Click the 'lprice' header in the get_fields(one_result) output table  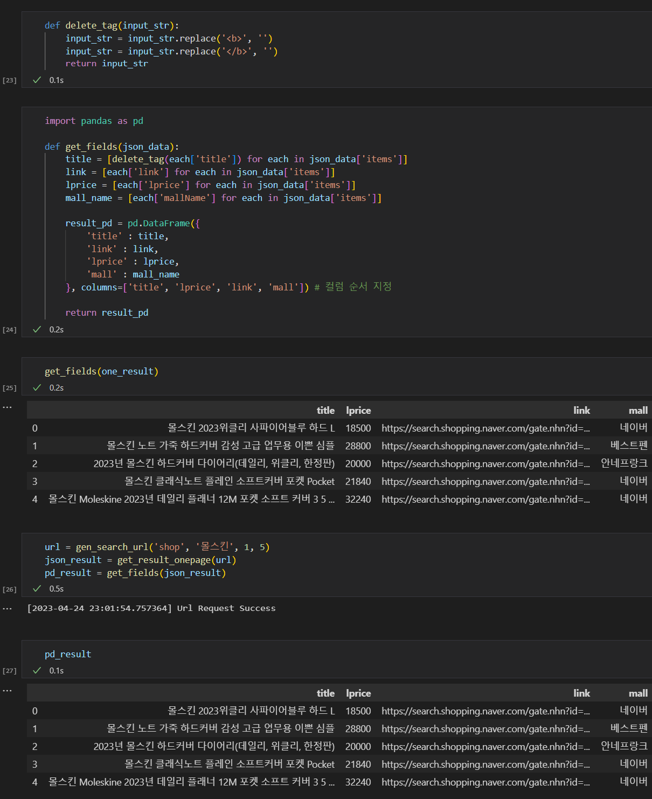click(358, 410)
